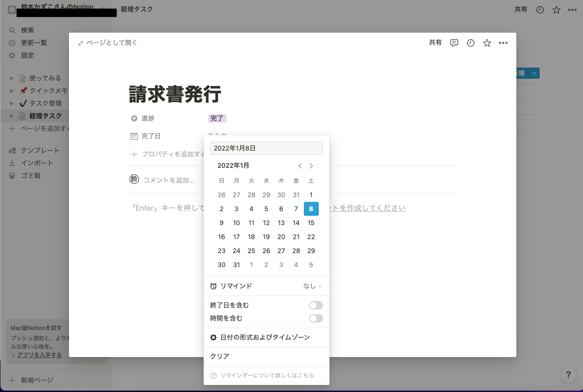Click the 更新一覧 clock icon in sidebar
Screen dimensions: 583x392
[x=12, y=43]
